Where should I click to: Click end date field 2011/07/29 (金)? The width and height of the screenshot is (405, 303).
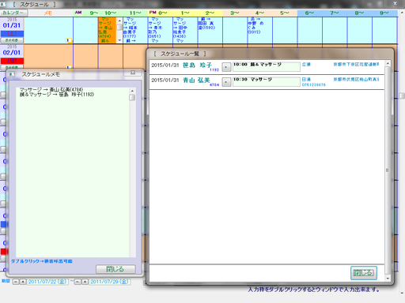pos(110,282)
